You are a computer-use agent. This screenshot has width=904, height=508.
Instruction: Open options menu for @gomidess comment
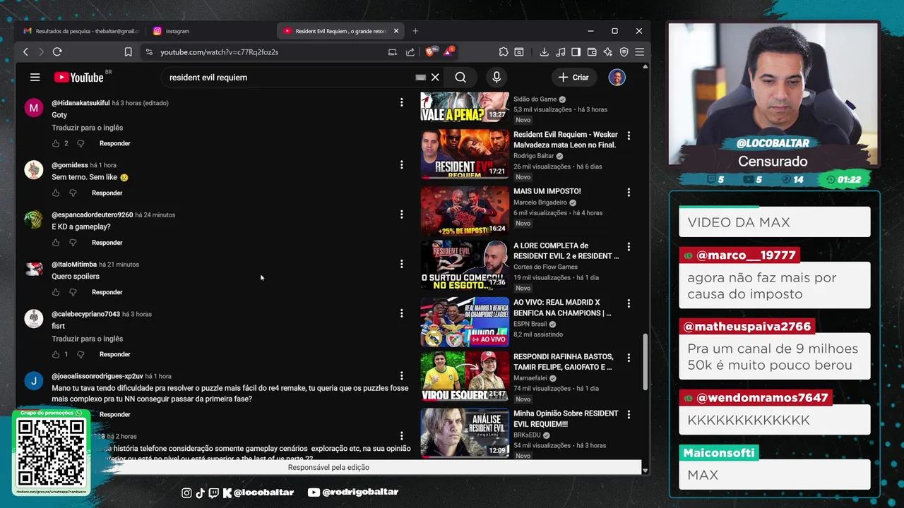(401, 164)
